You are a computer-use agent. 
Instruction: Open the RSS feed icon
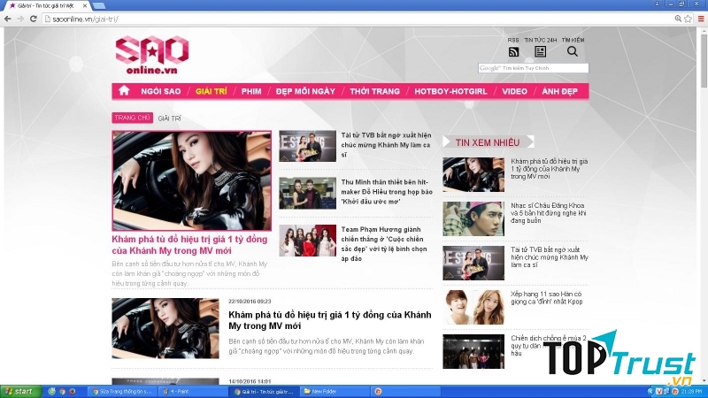coord(513,51)
